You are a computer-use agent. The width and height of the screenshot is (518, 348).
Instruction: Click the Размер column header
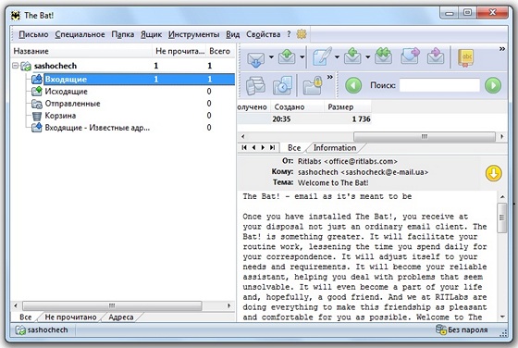point(348,107)
